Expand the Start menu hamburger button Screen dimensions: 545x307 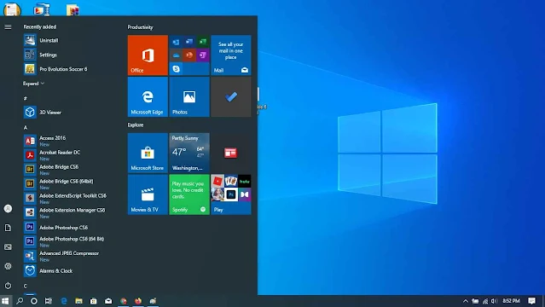click(x=8, y=26)
